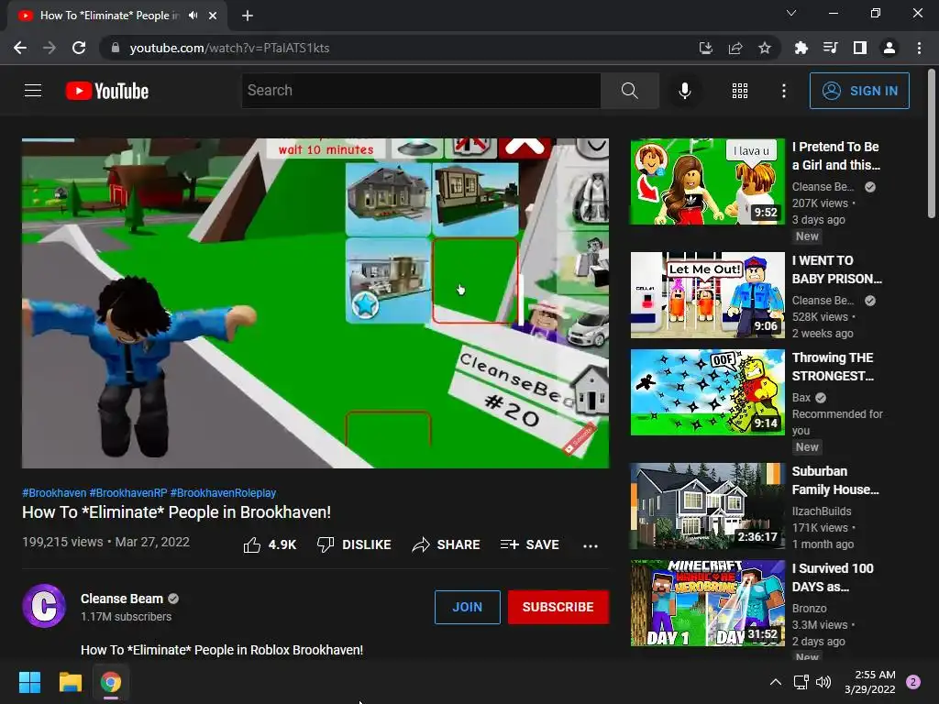Join the Cleanse Beam channel membership
Viewport: 939px width, 704px height.
(x=467, y=607)
